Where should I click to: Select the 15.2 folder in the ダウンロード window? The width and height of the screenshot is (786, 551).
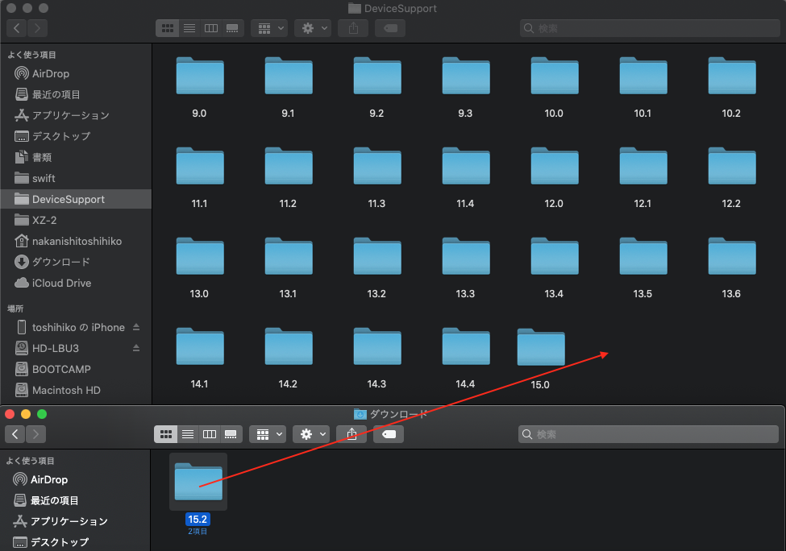pos(198,482)
